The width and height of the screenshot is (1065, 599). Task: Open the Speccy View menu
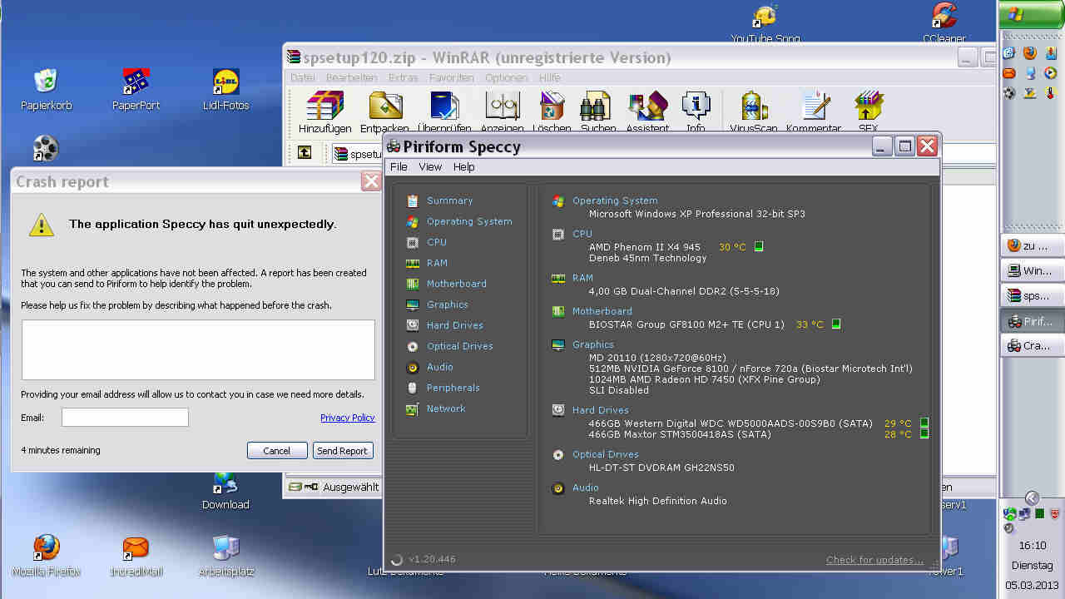(430, 167)
